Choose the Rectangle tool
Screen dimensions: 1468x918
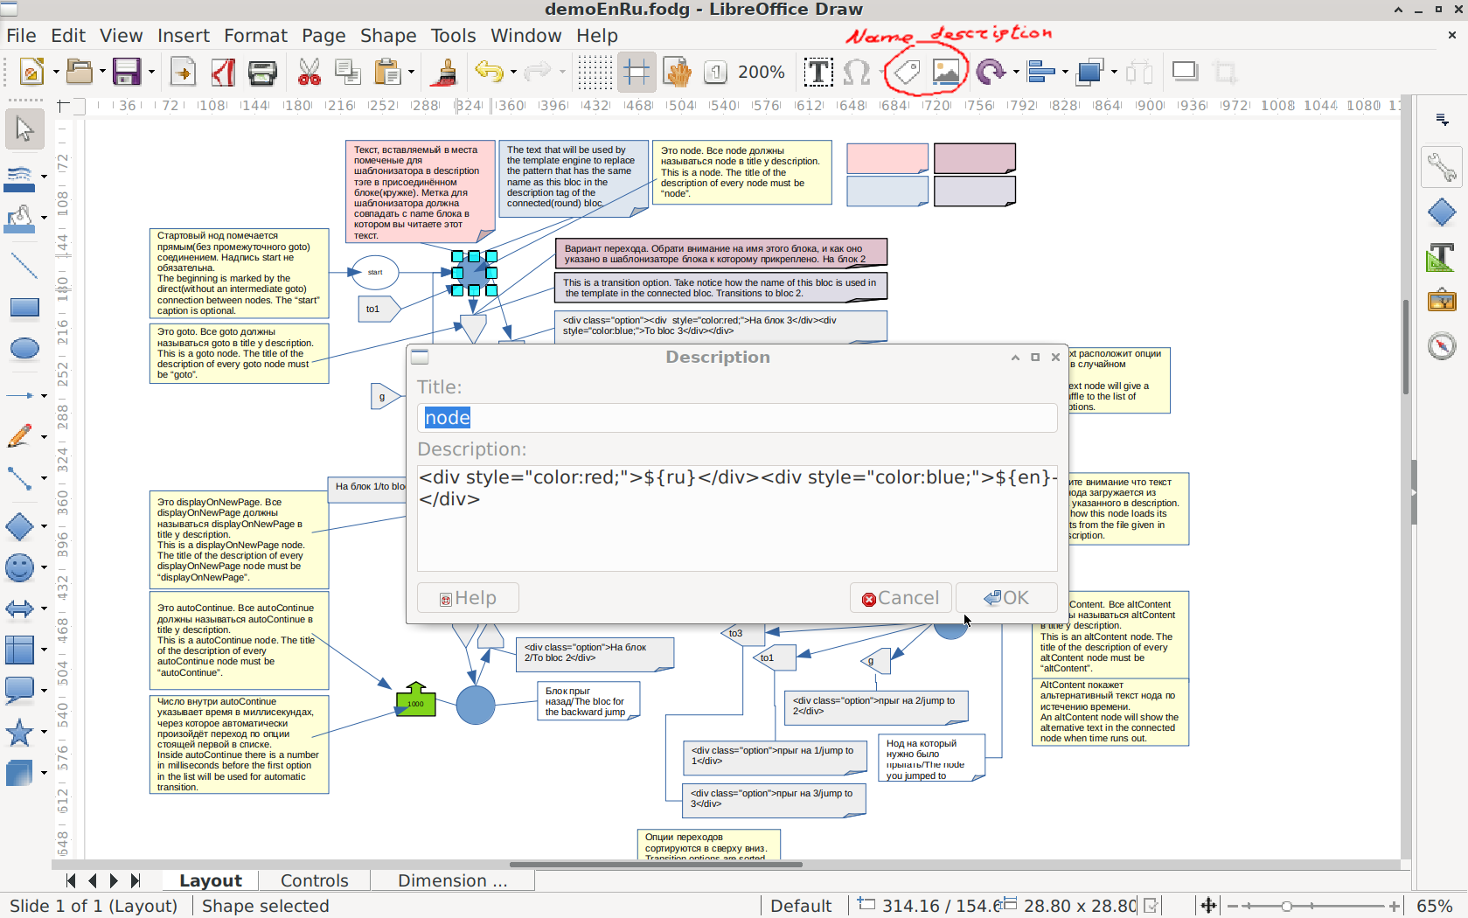[24, 307]
